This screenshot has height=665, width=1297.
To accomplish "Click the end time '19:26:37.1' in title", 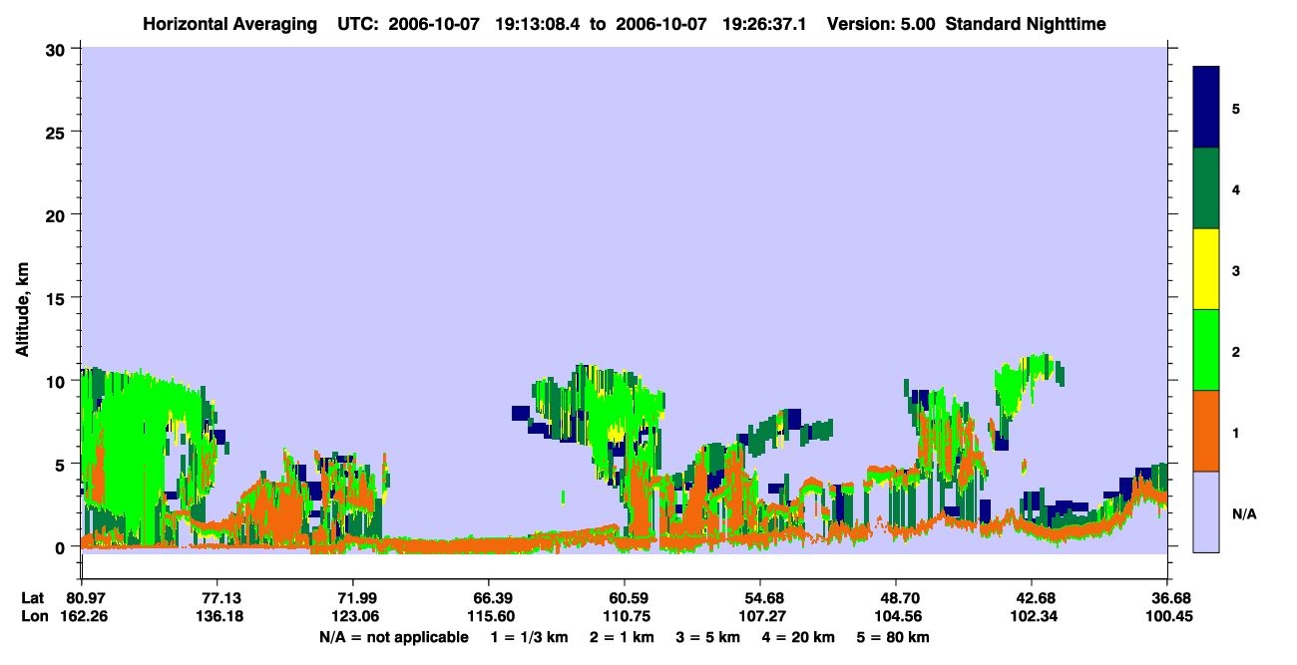I will (764, 23).
